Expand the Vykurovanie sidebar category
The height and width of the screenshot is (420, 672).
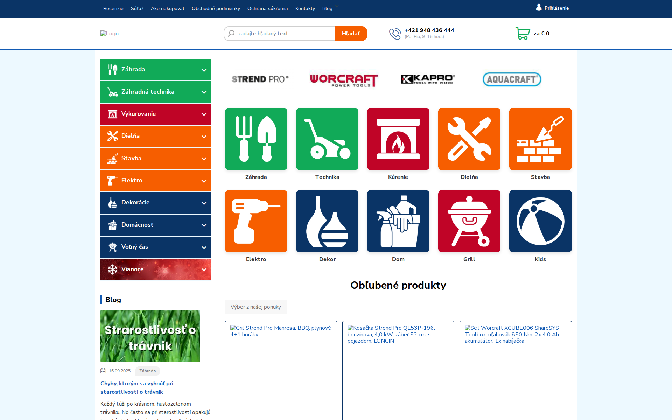click(x=155, y=114)
